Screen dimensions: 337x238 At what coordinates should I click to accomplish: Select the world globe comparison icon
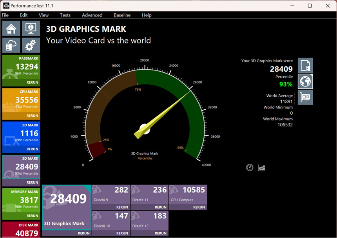(x=305, y=81)
